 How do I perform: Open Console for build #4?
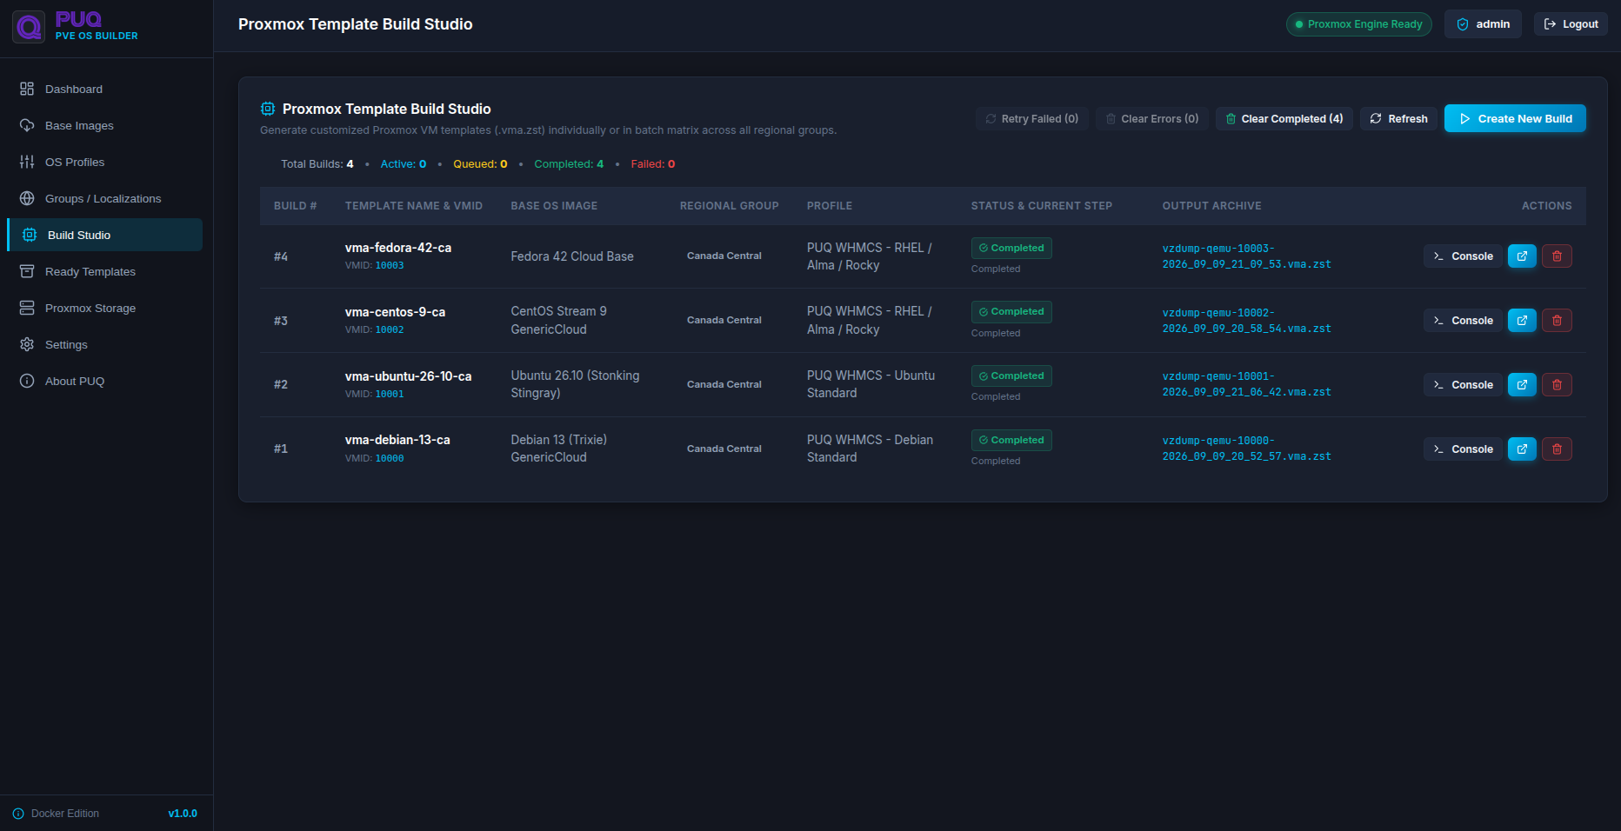pyautogui.click(x=1463, y=256)
